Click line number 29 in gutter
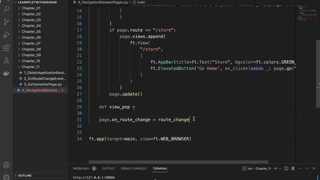Viewport: 320px width, 180px height. pyautogui.click(x=79, y=106)
